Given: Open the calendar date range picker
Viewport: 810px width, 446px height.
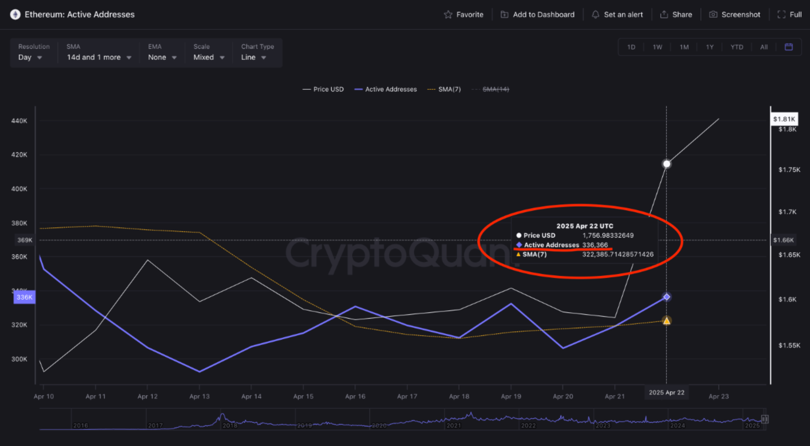Looking at the screenshot, I should click(788, 47).
